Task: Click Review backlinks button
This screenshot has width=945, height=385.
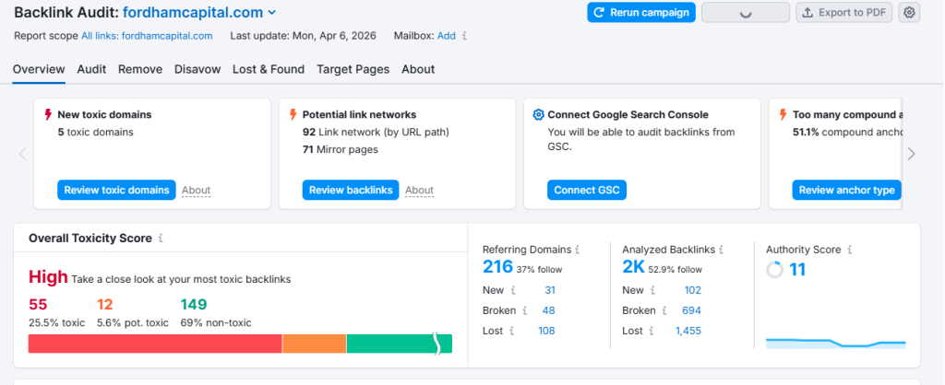Action: [x=351, y=190]
